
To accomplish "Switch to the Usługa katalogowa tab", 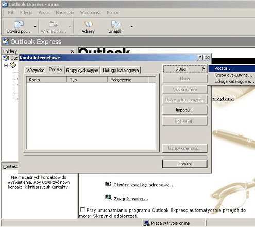I will [121, 70].
